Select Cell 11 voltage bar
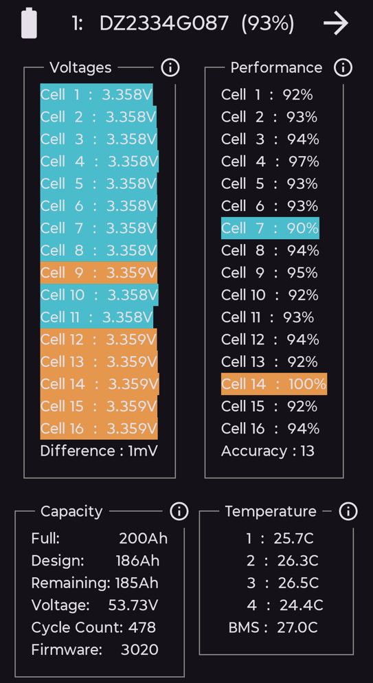Screen dimensions: 373x683 pos(97,317)
